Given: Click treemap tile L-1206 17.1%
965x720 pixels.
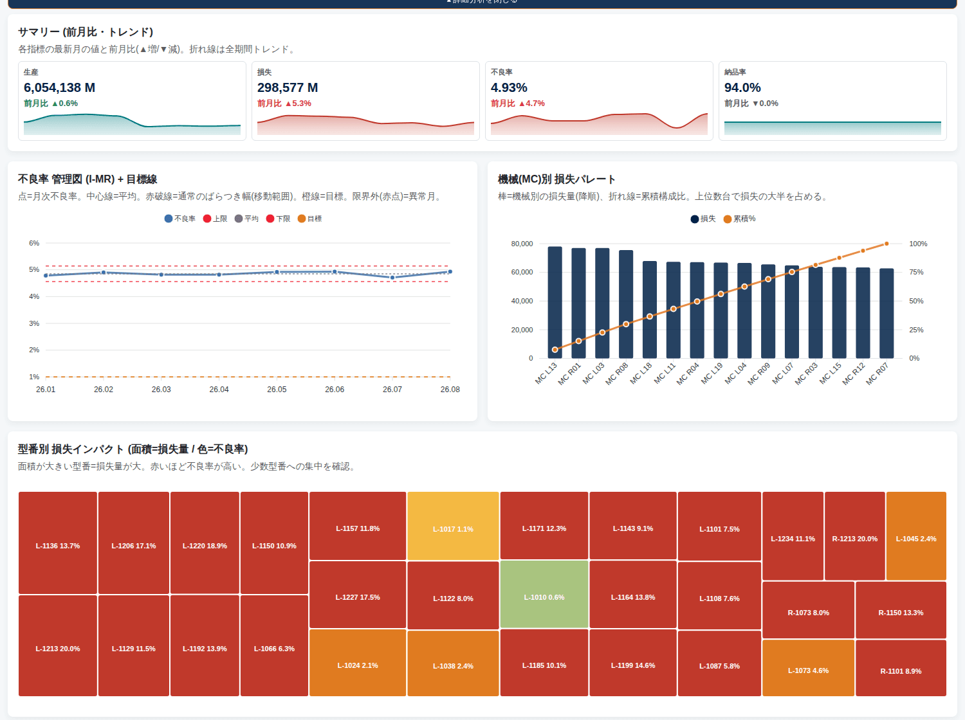Looking at the screenshot, I should tap(134, 543).
